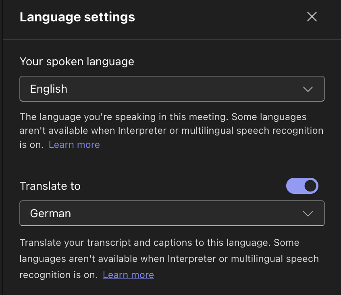This screenshot has width=341, height=295.
Task: Open Learn more link under spoken language
Action: coord(74,145)
